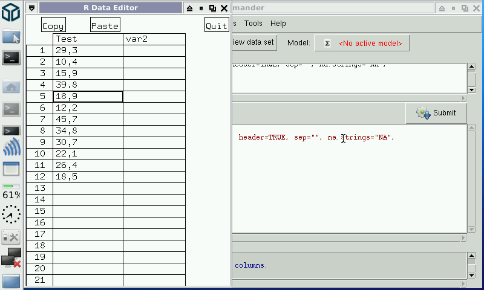The width and height of the screenshot is (484, 290).
Task: Open the tools settings icon in dock
Action: [x=11, y=237]
